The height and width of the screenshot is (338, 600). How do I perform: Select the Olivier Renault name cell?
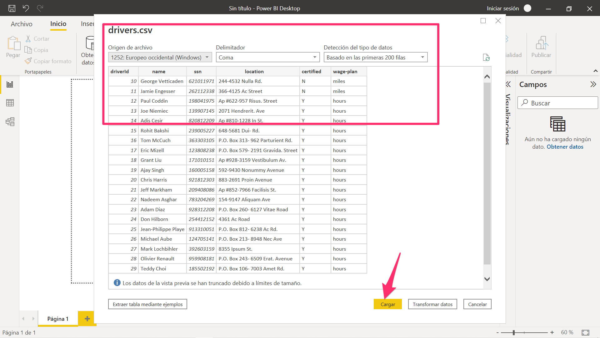(162, 259)
